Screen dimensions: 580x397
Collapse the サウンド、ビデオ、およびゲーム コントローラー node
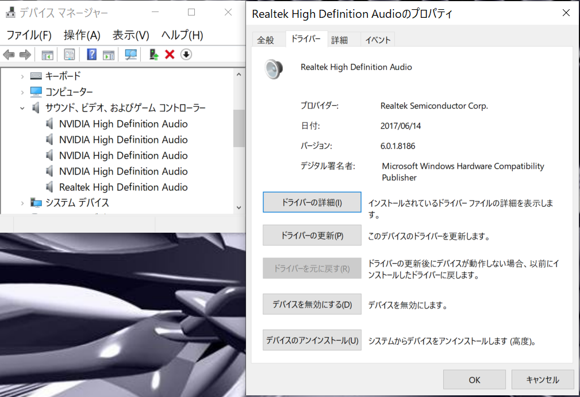click(x=22, y=108)
